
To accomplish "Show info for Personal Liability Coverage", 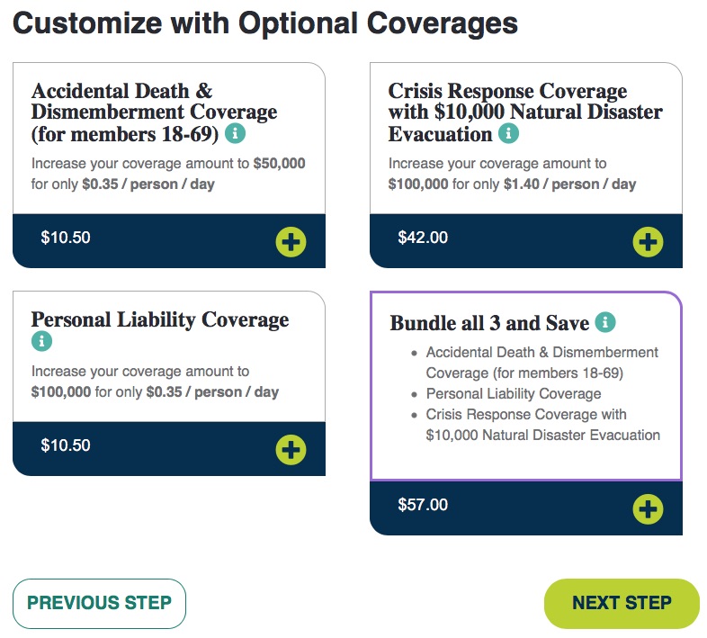I will point(41,341).
